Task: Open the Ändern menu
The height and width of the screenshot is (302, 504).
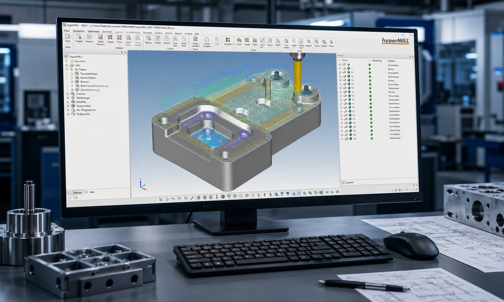Action: [x=159, y=33]
